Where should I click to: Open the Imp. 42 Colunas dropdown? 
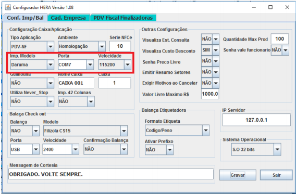76,101
